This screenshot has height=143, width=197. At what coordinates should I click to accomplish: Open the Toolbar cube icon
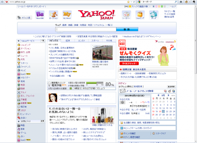pyautogui.click(x=126, y=15)
